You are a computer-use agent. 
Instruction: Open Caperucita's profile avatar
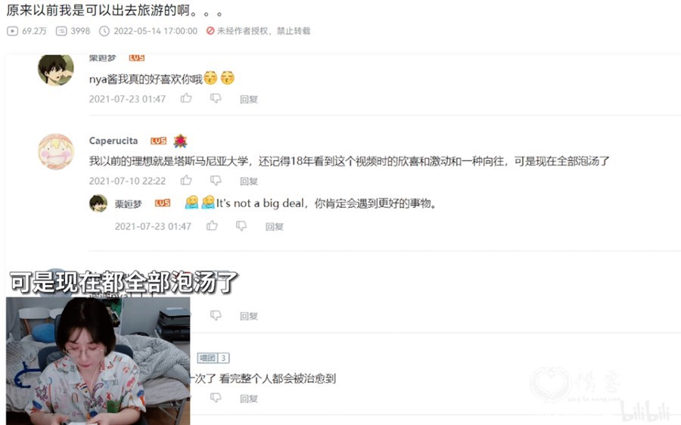point(55,151)
